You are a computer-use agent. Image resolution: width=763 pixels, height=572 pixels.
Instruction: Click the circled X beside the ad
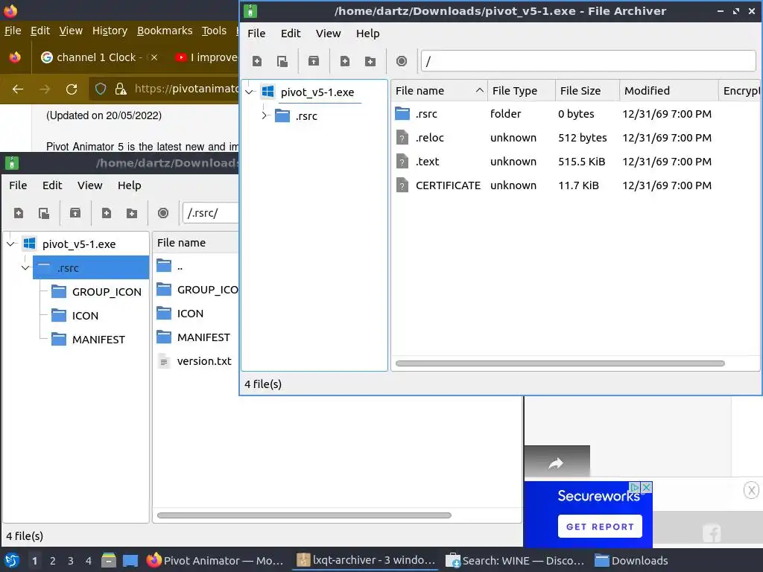point(751,490)
